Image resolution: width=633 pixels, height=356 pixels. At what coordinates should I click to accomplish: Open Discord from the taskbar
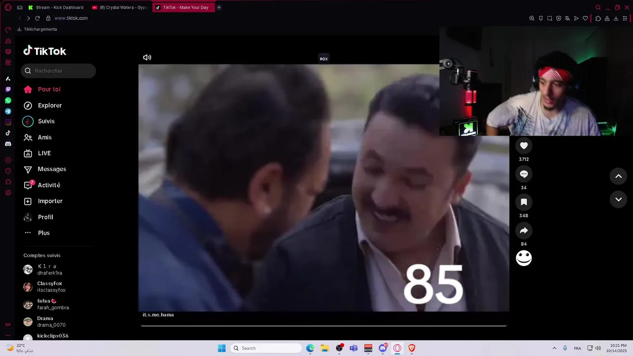(383, 348)
